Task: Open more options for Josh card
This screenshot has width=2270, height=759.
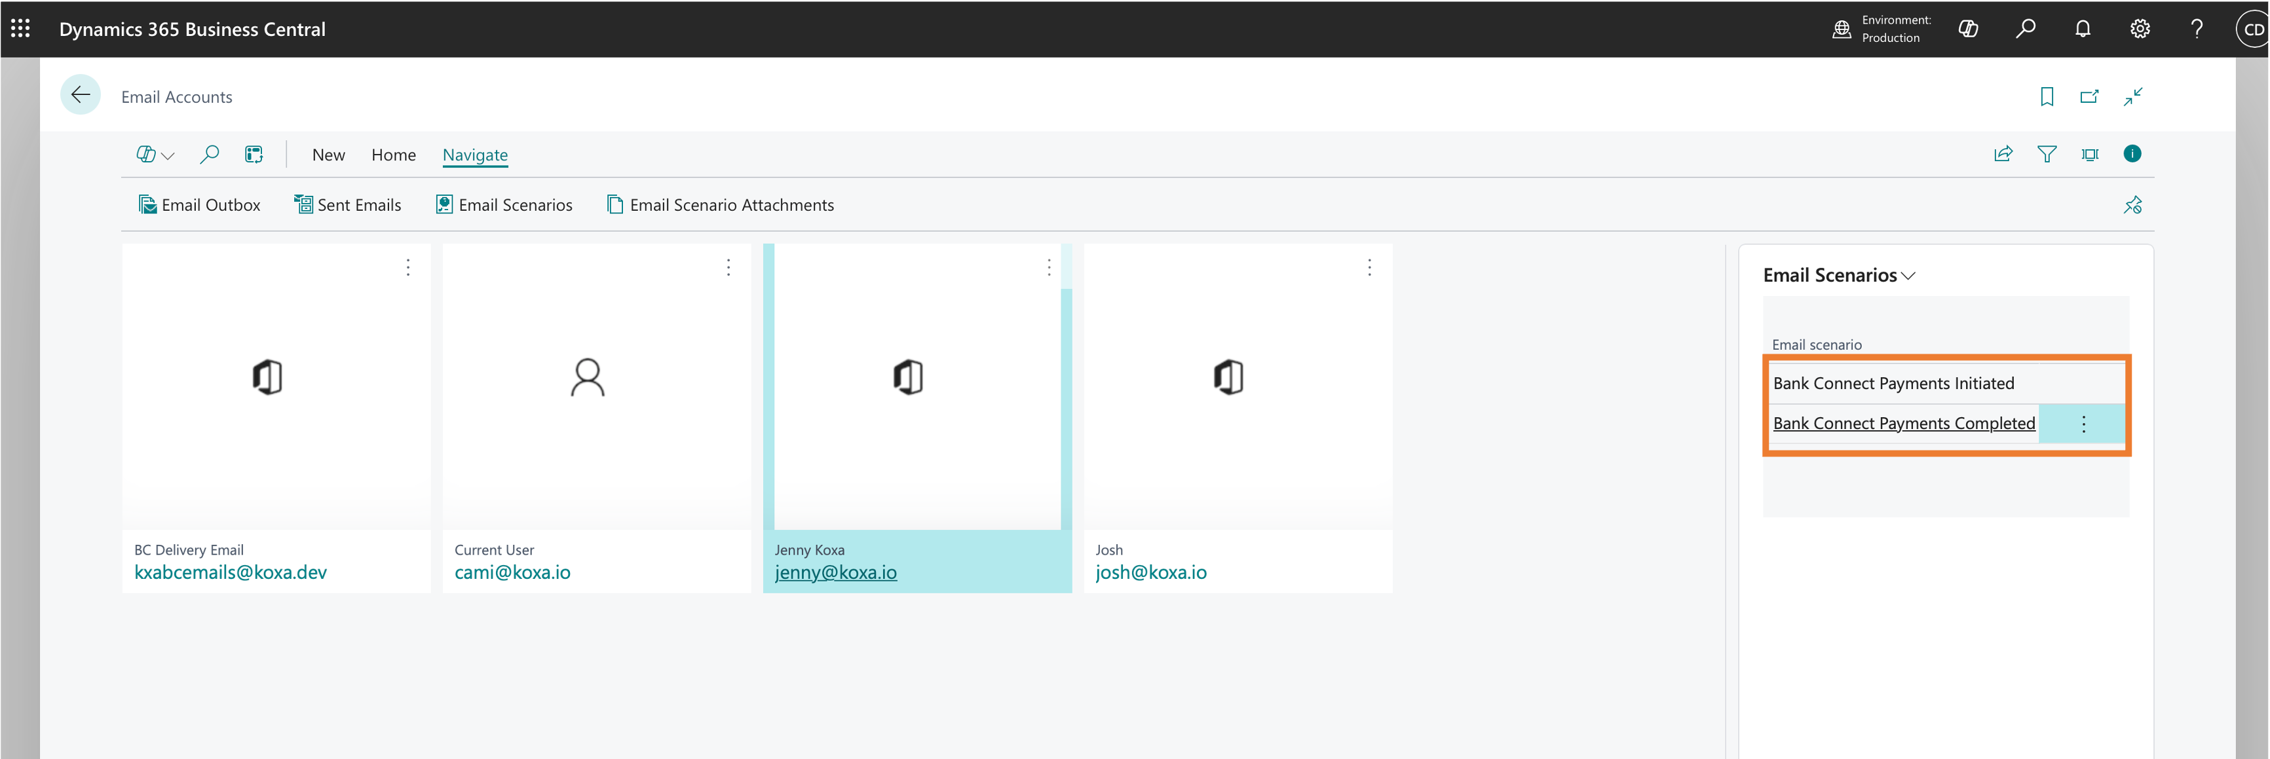Action: [x=1369, y=268]
